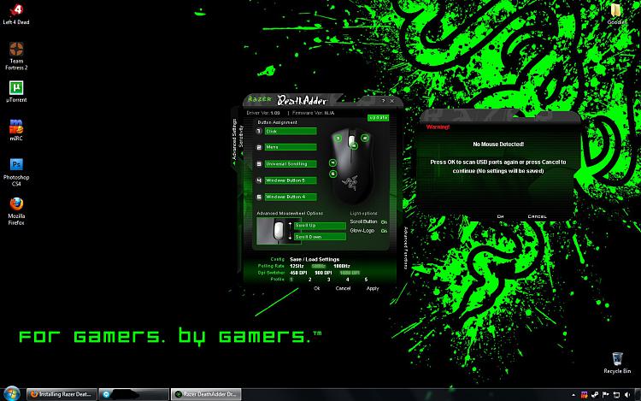Open button 4 Windows Button 5 dropdown
This screenshot has height=401, width=641.
291,180
